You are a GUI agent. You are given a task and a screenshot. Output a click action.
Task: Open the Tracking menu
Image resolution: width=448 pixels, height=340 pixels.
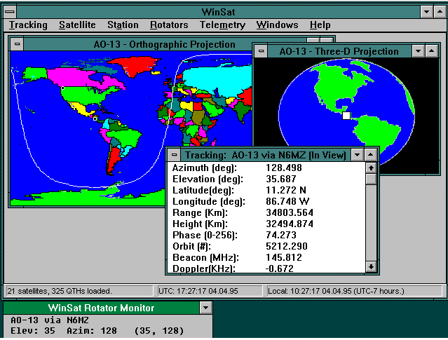coord(28,25)
